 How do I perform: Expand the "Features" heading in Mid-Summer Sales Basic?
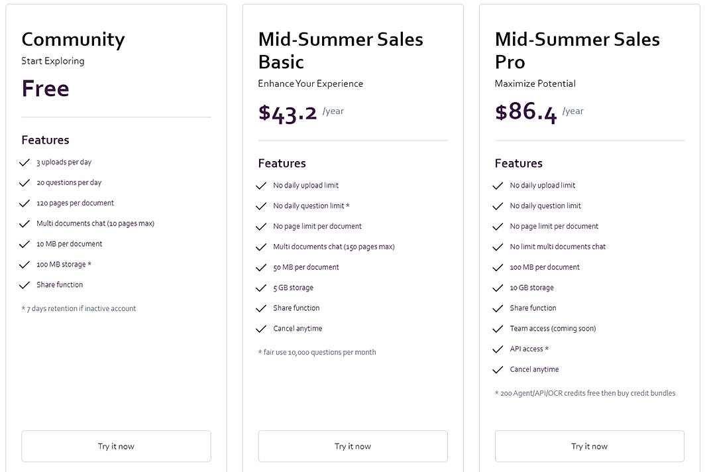[x=282, y=163]
